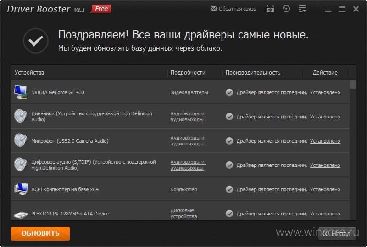Click the Driver Booster v1.1 title
Image resolution: width=367 pixels, height=247 pixels.
tap(46, 9)
